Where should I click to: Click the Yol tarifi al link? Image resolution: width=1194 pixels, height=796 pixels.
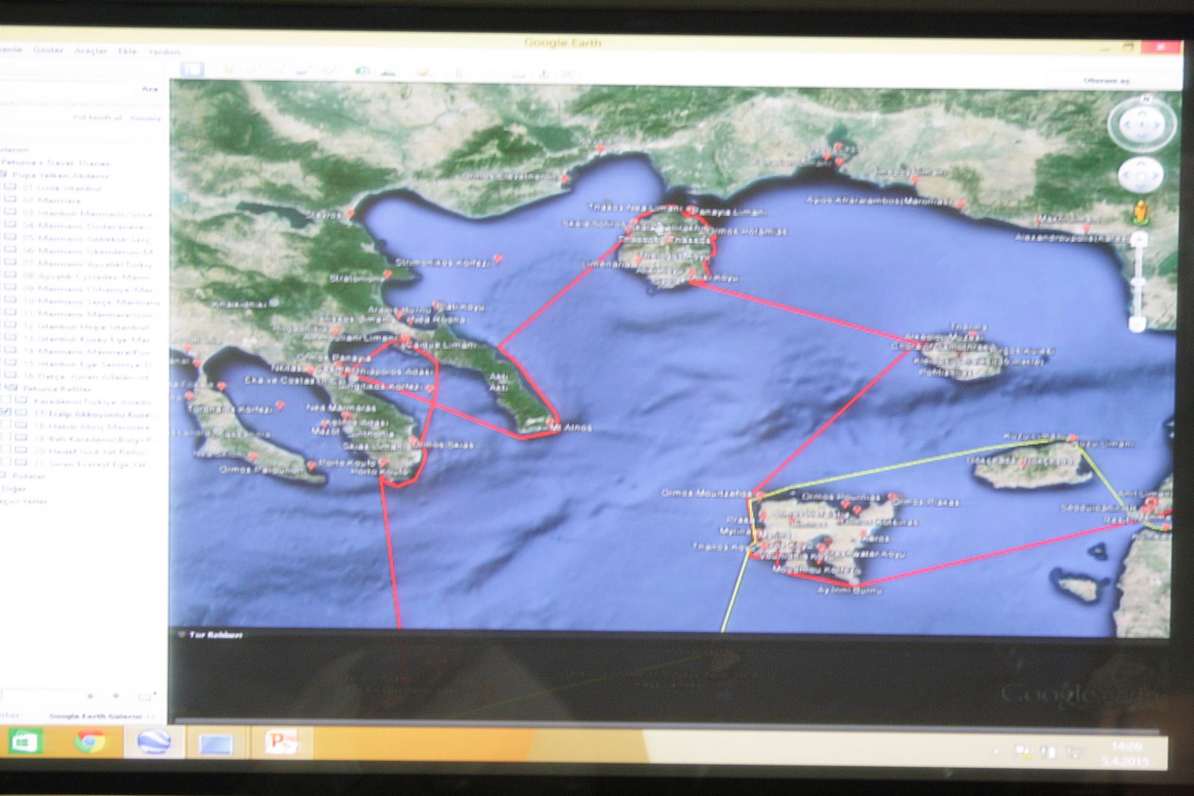click(x=98, y=118)
